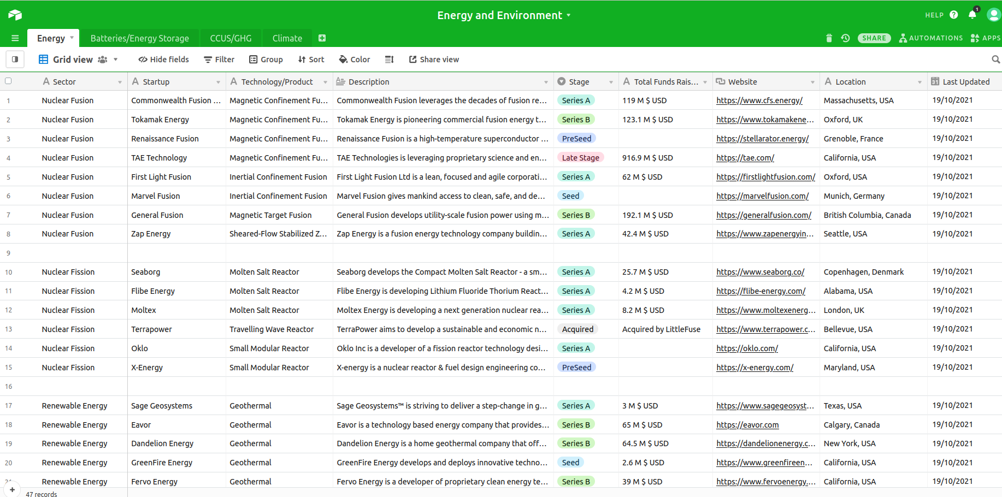Viewport: 1002px width, 497px height.
Task: Select the Sage Geosystems startup cell
Action: [x=176, y=406]
